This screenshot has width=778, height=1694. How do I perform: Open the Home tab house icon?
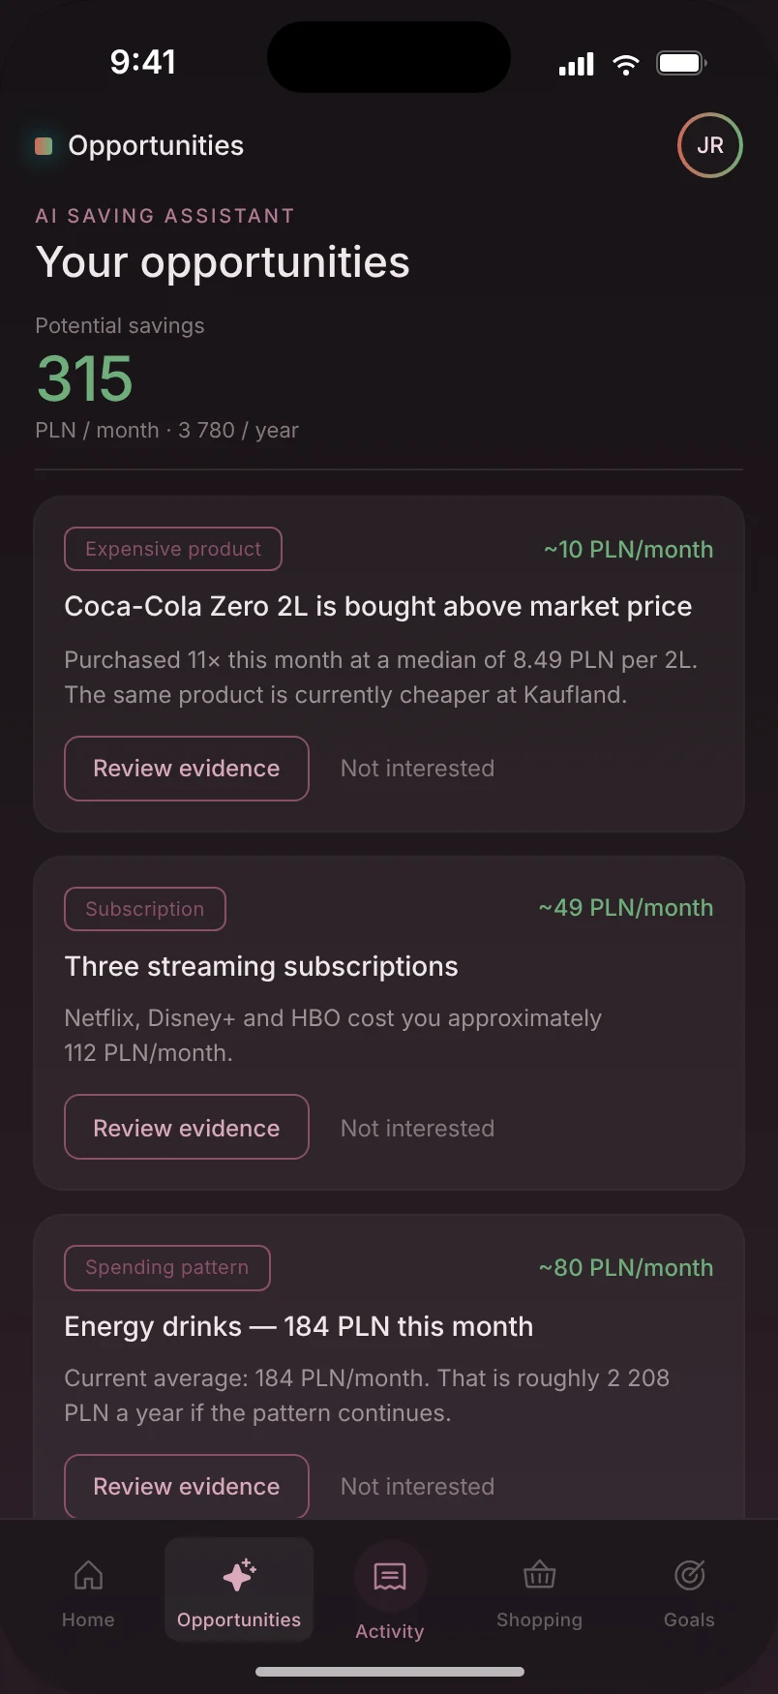(x=88, y=1575)
